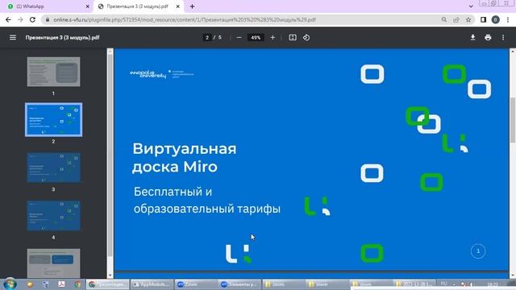
Task: Click the document vertical scrollbar thumb
Action: (x=513, y=120)
